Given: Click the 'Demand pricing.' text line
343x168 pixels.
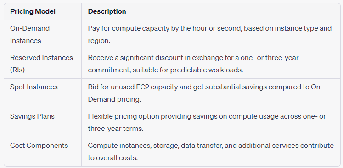Looking at the screenshot, I should click(114, 99).
